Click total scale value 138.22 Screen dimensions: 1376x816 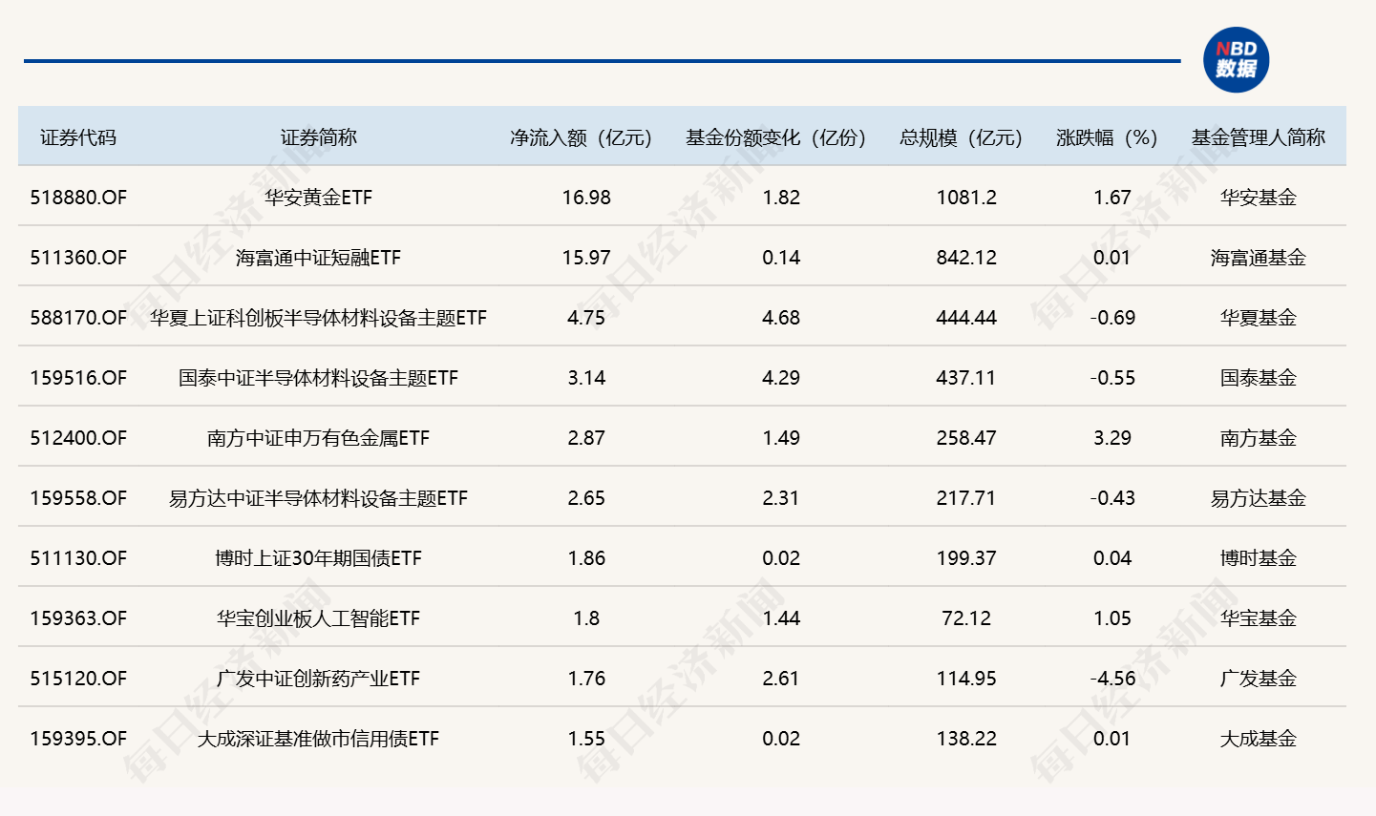(966, 739)
